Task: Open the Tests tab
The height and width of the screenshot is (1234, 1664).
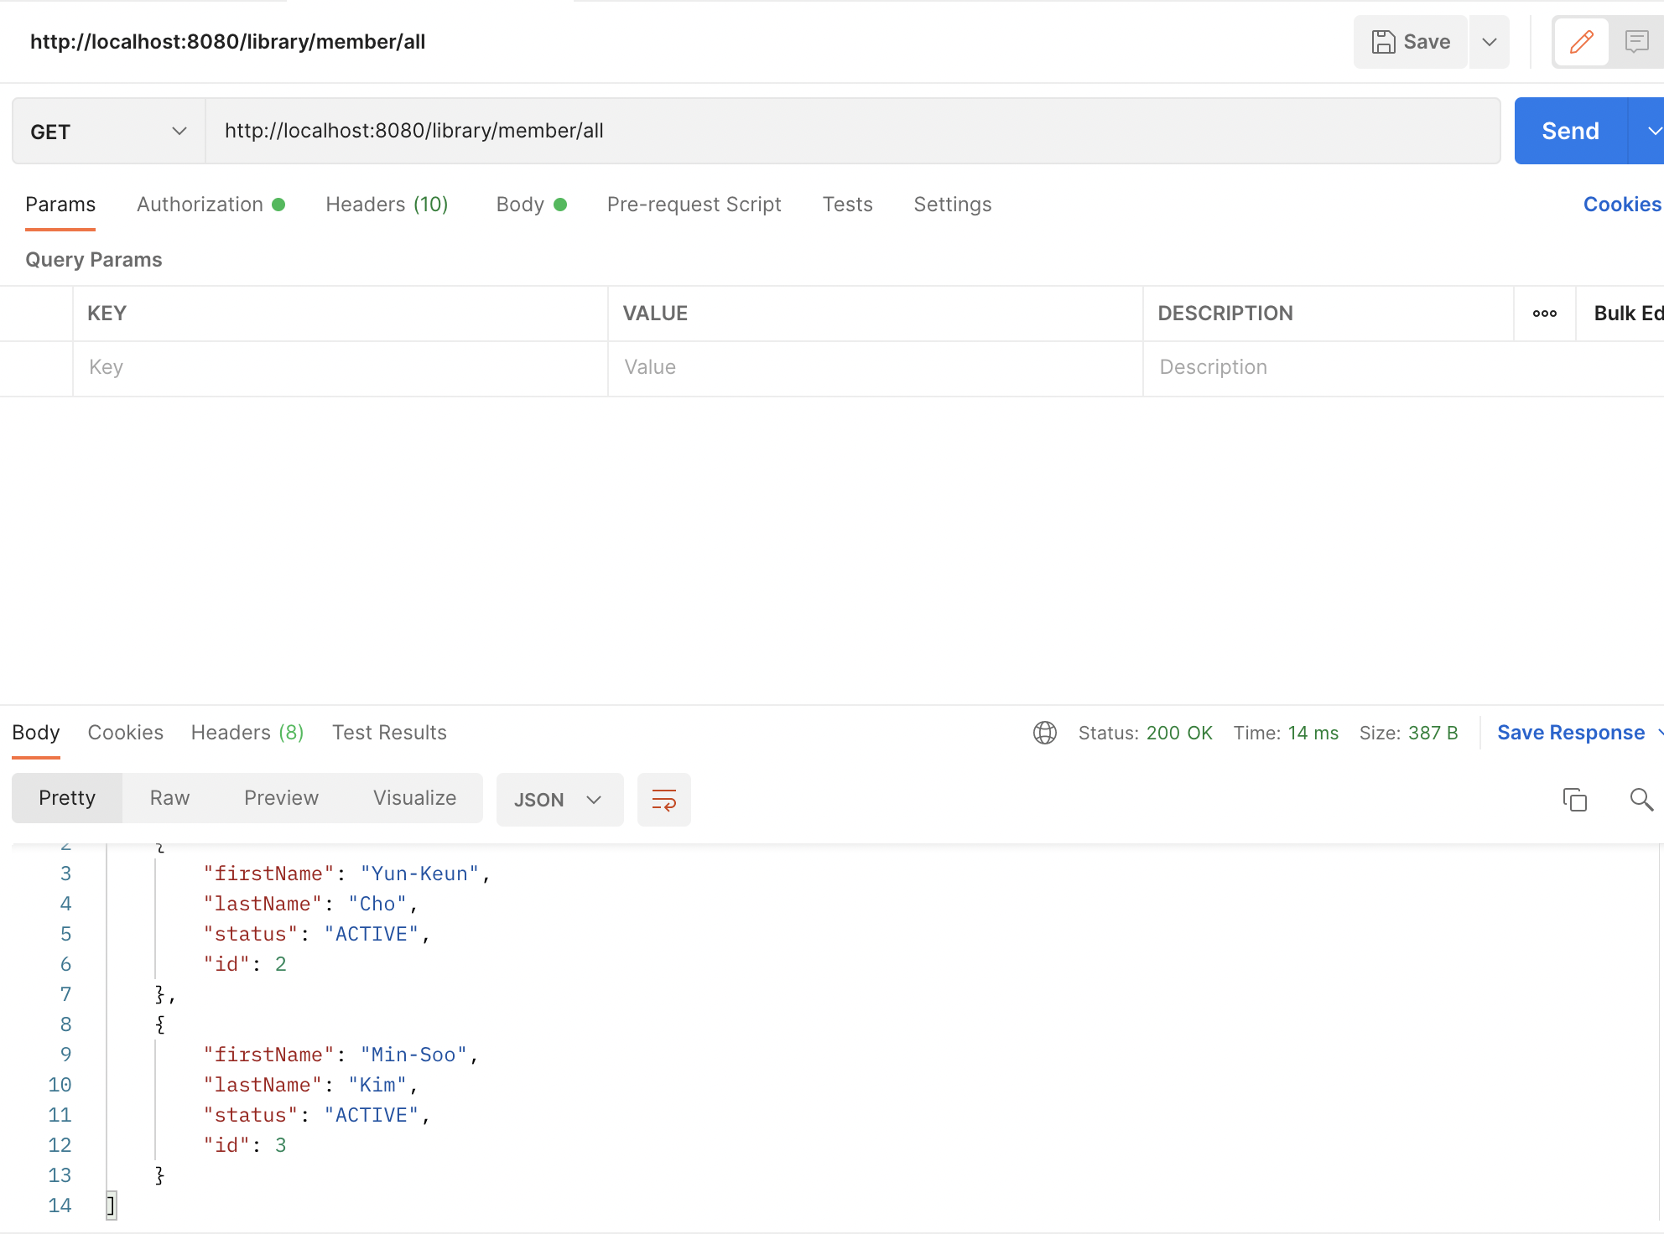Action: coord(847,204)
